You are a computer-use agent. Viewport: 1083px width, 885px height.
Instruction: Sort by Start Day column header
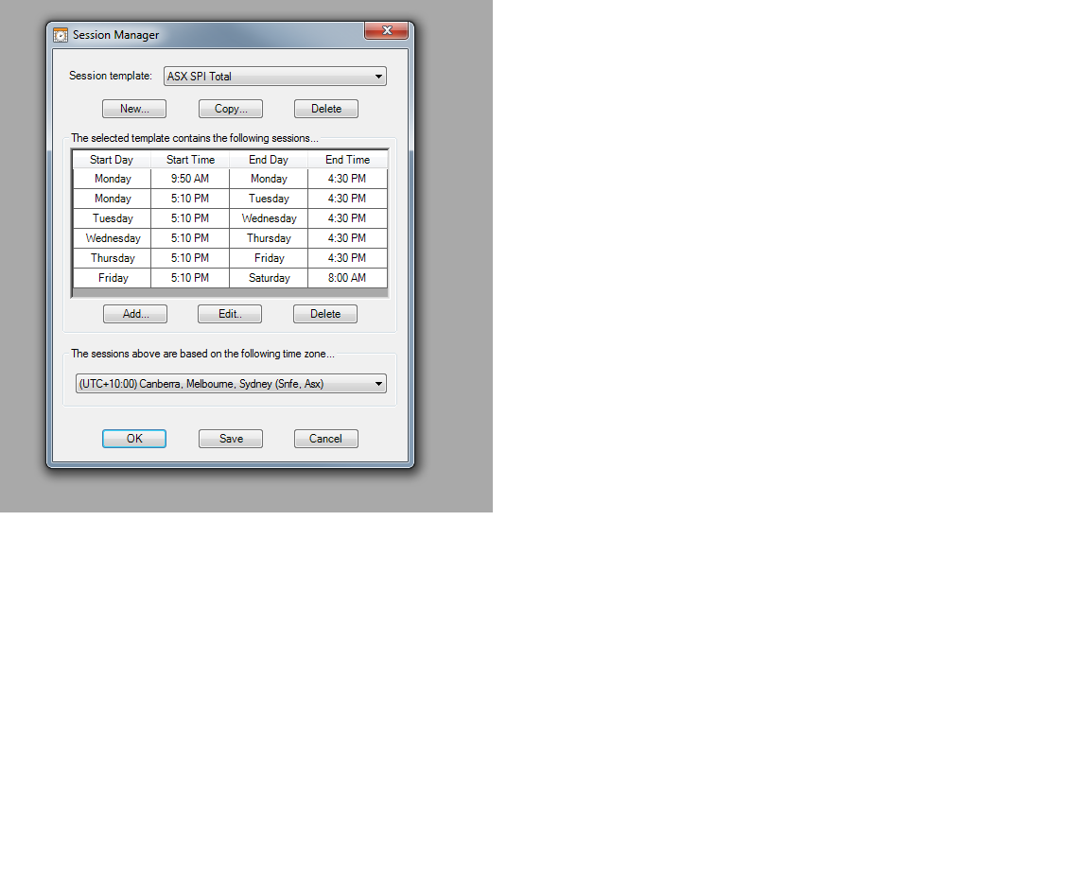coord(112,160)
